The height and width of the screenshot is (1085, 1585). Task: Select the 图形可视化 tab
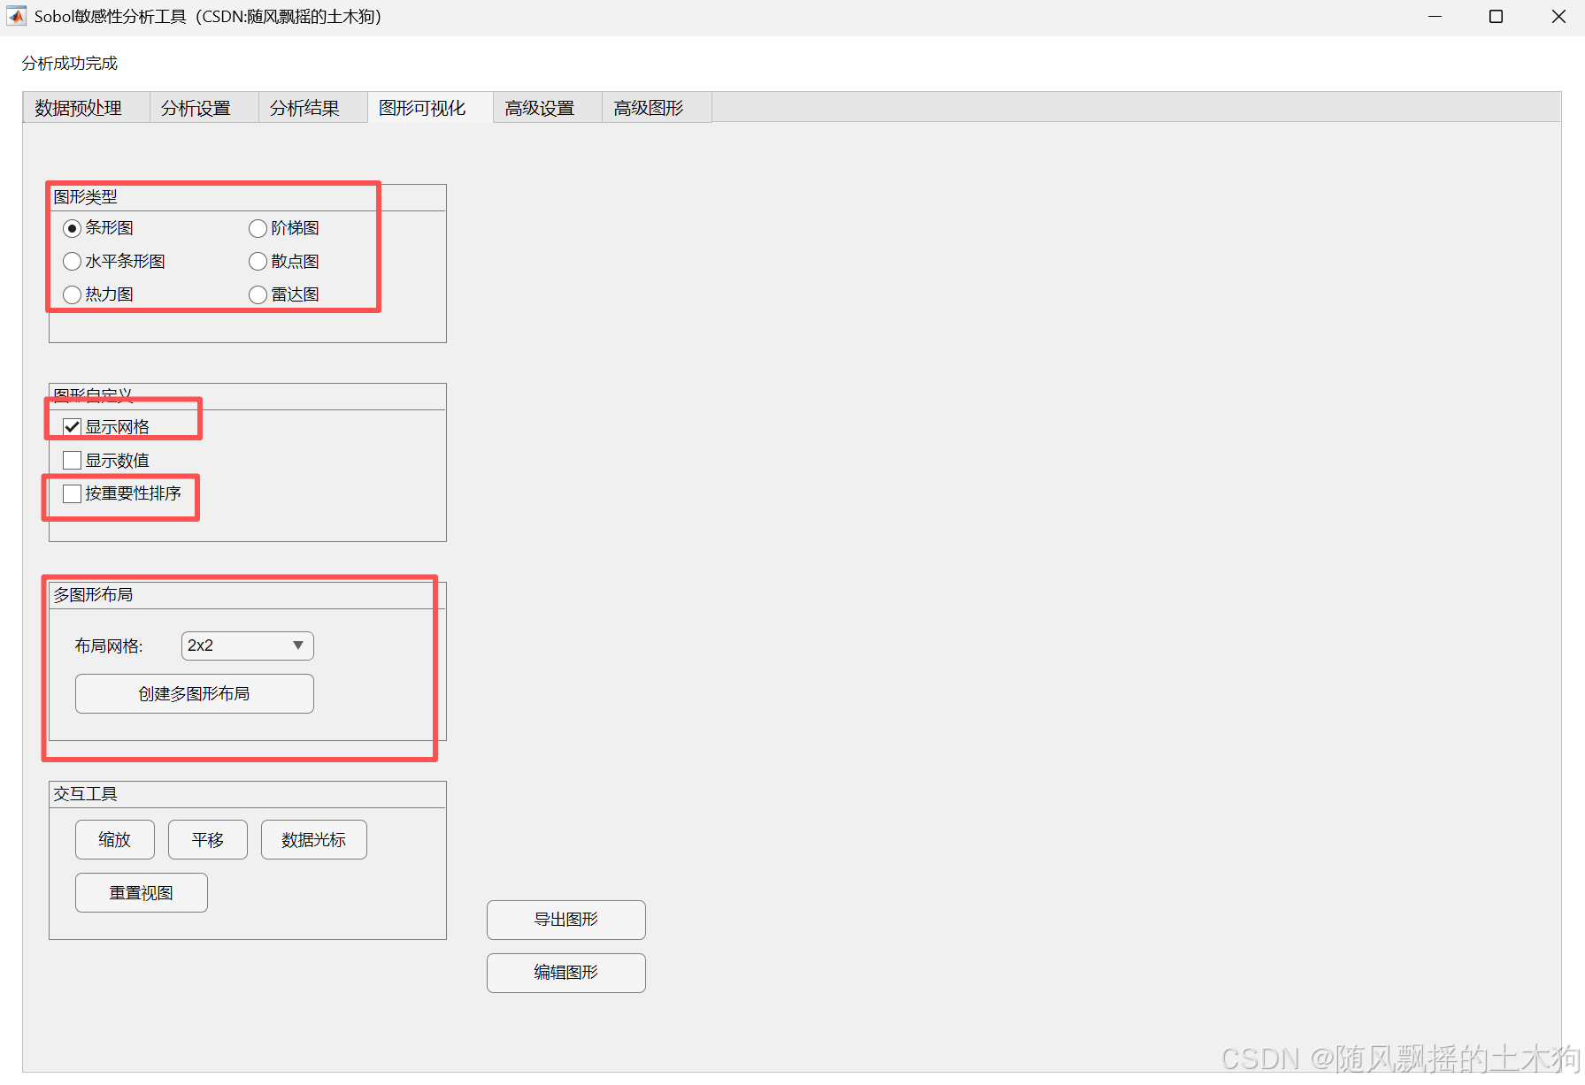tap(430, 108)
